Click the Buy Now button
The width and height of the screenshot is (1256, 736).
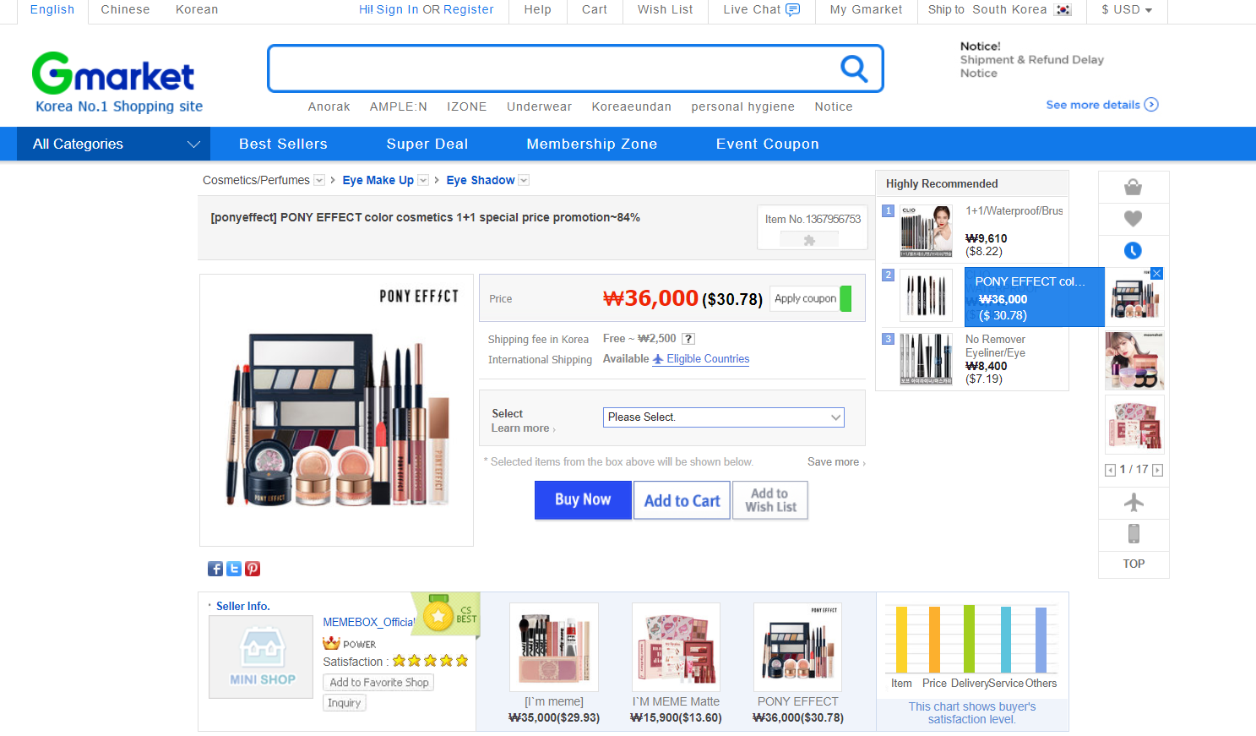[583, 500]
